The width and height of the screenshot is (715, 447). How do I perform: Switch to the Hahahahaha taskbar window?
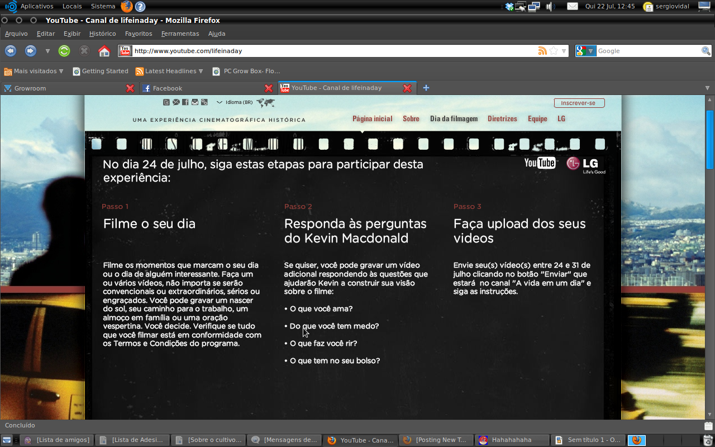[512, 440]
